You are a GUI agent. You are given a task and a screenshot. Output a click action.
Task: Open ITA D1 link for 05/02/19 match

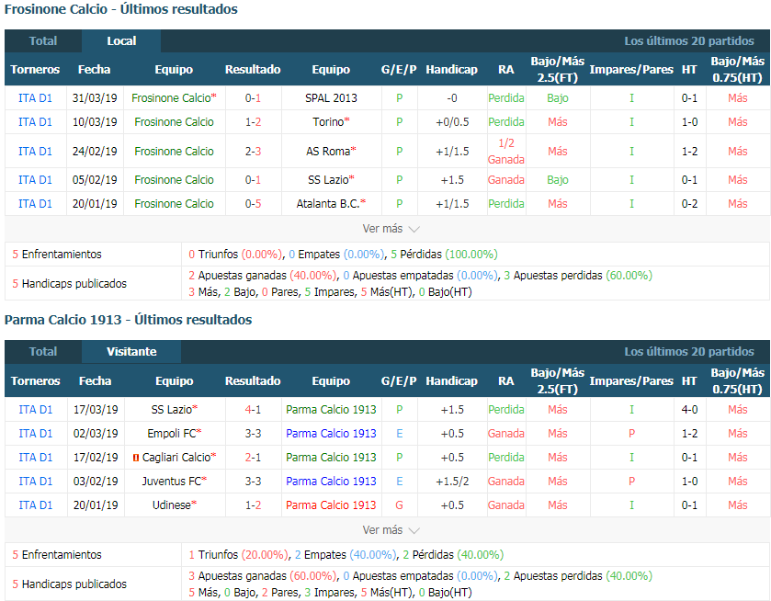tap(35, 180)
